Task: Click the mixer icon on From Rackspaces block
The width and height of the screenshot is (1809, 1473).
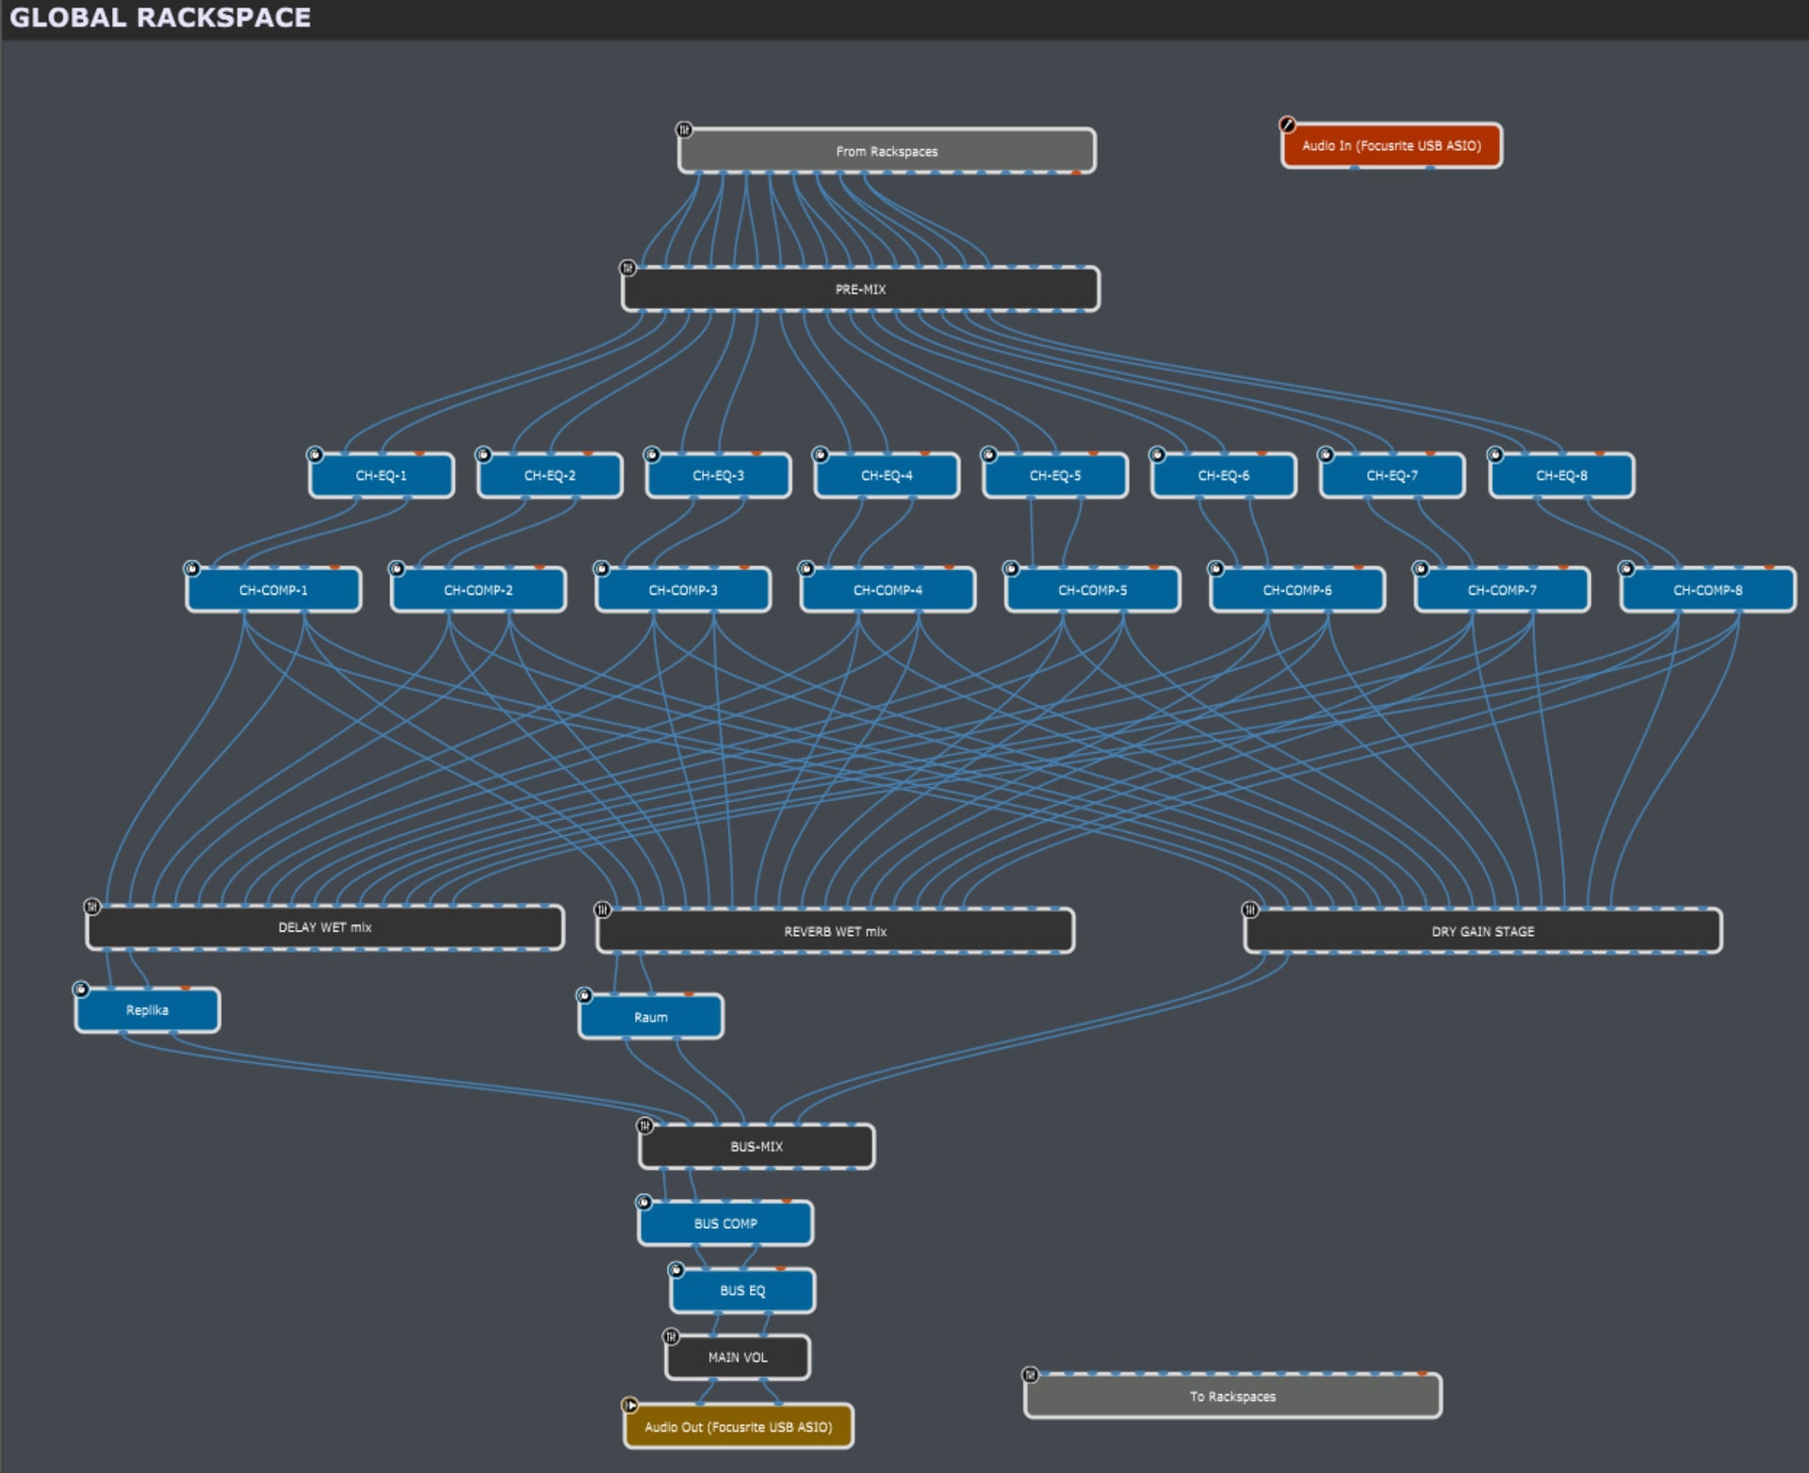Action: pyautogui.click(x=684, y=129)
